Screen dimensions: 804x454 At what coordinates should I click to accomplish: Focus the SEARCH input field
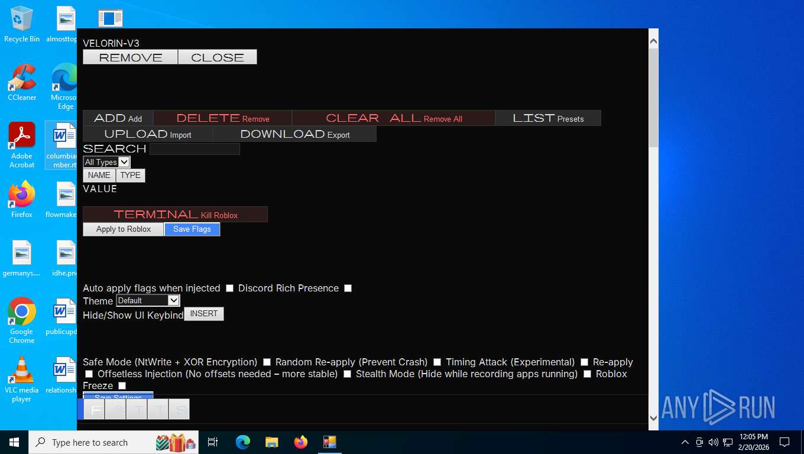tap(194, 148)
